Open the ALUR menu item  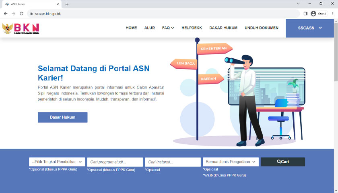tap(149, 28)
